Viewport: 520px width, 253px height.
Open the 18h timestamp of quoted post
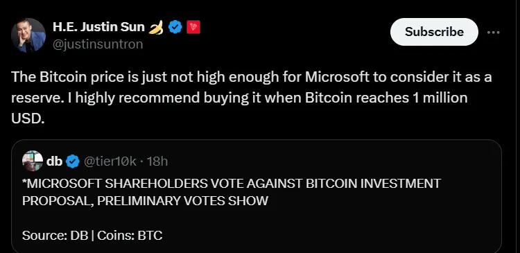(157, 162)
